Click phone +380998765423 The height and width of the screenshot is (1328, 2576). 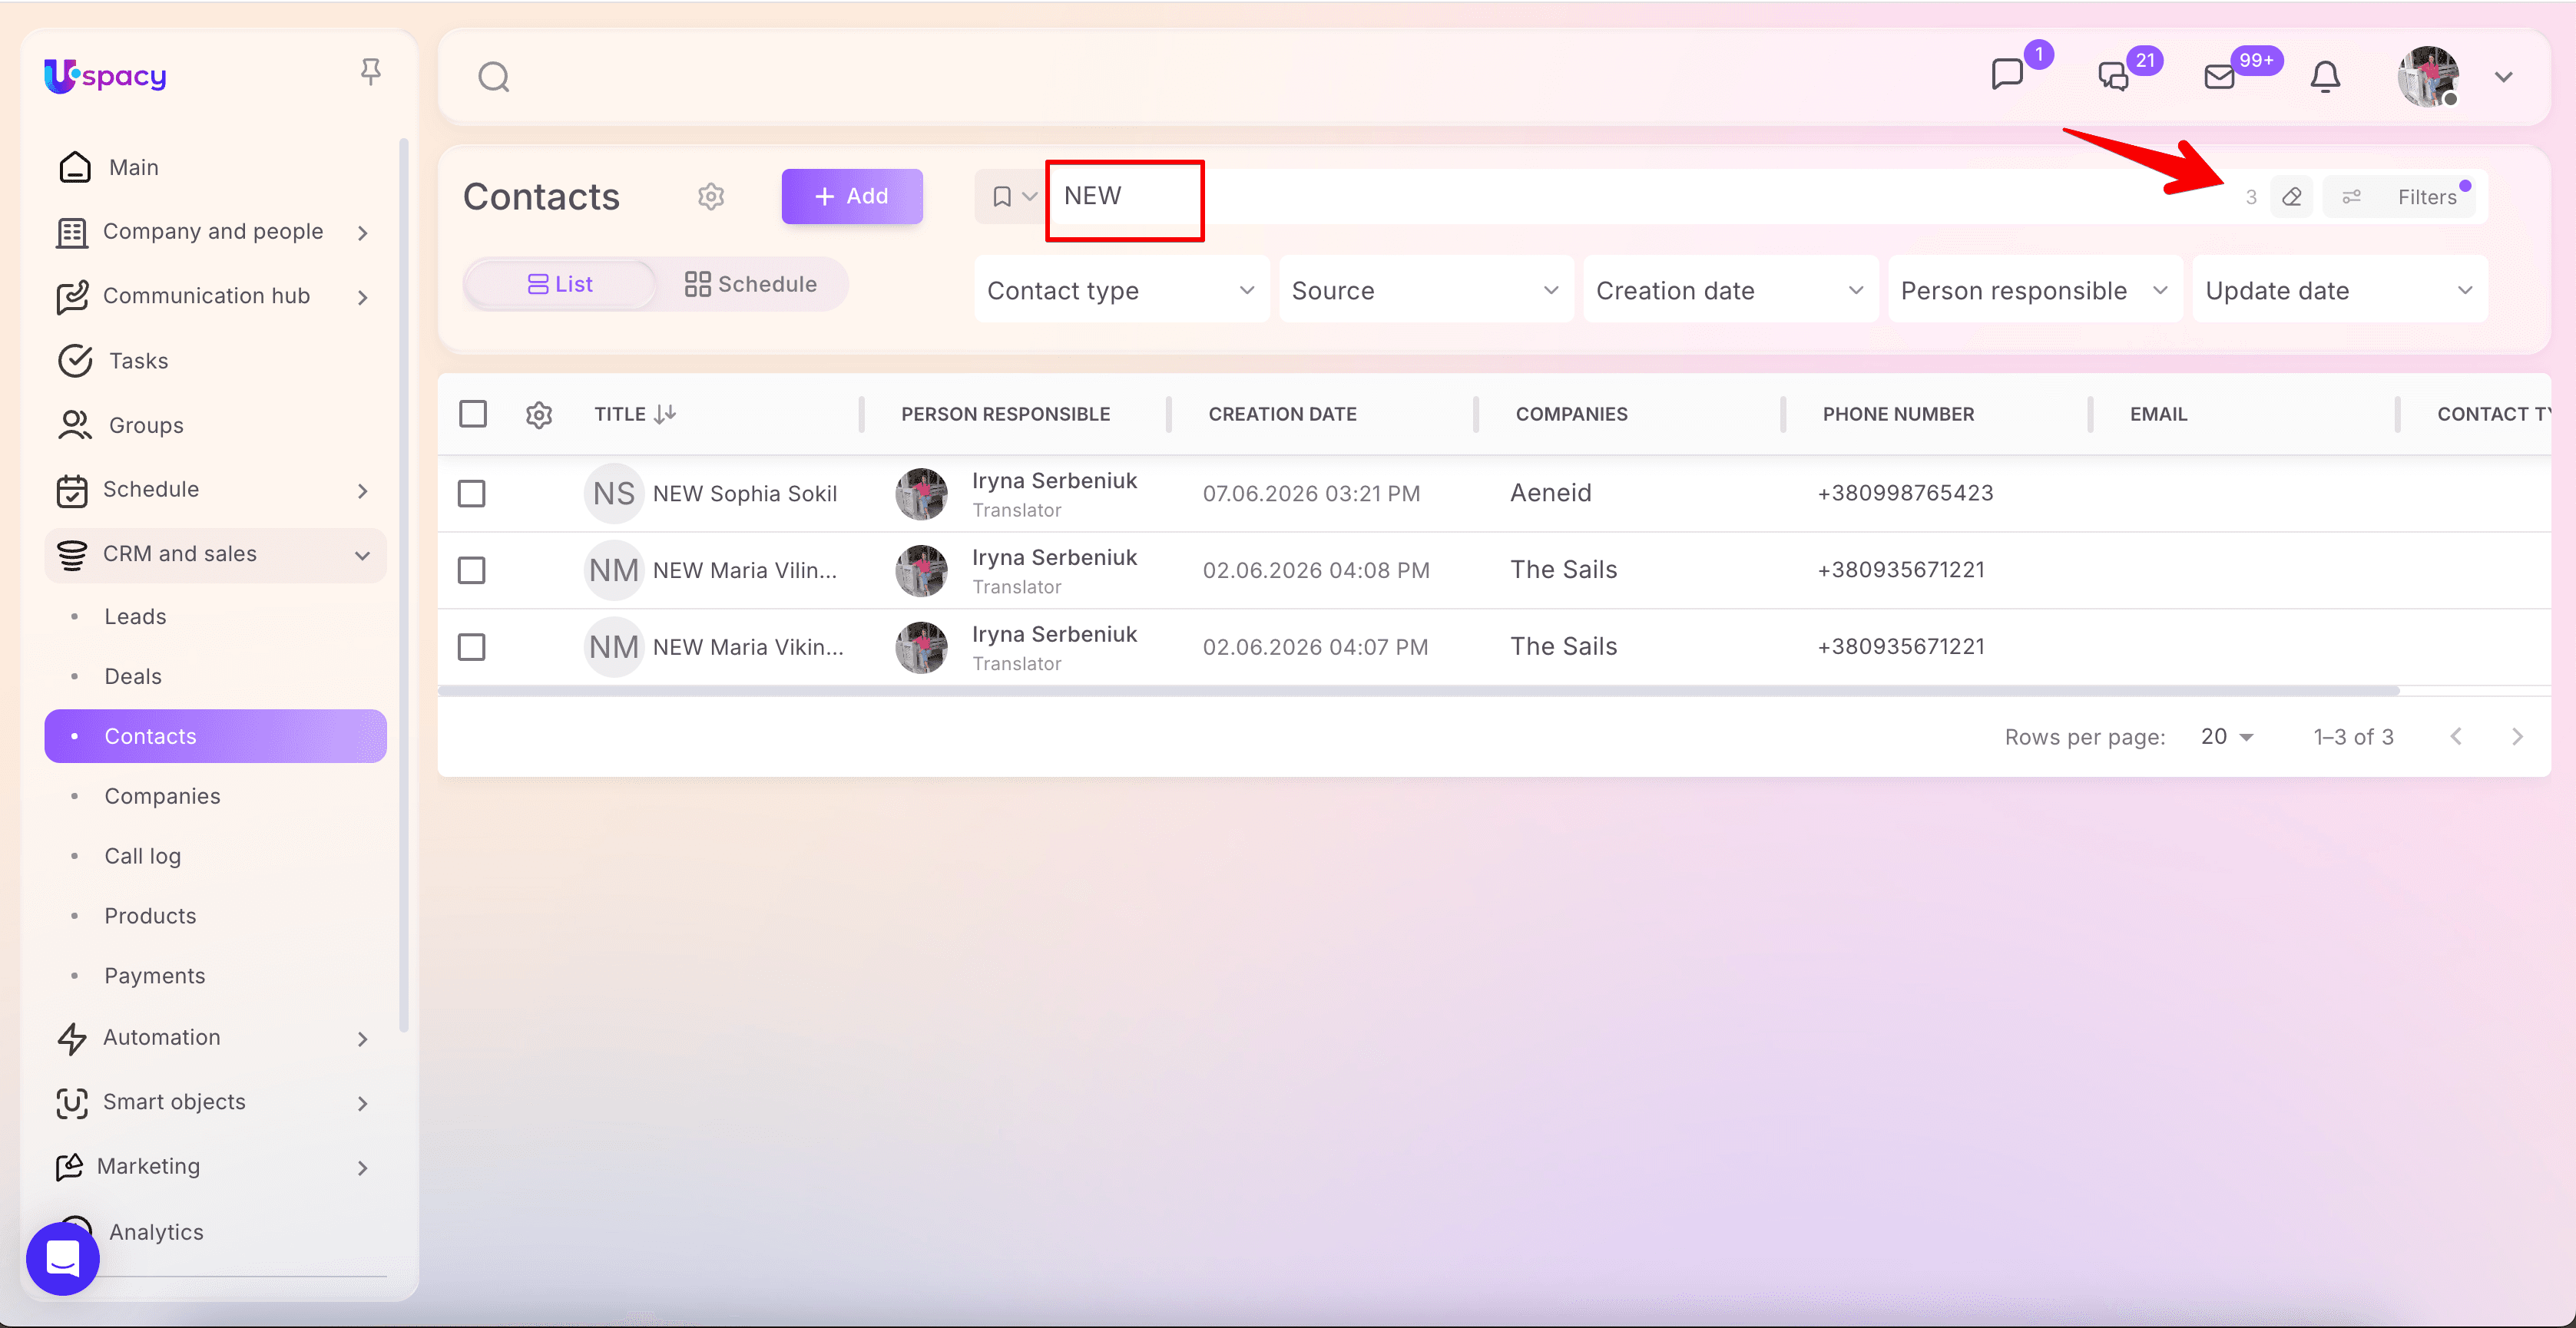(x=1905, y=493)
